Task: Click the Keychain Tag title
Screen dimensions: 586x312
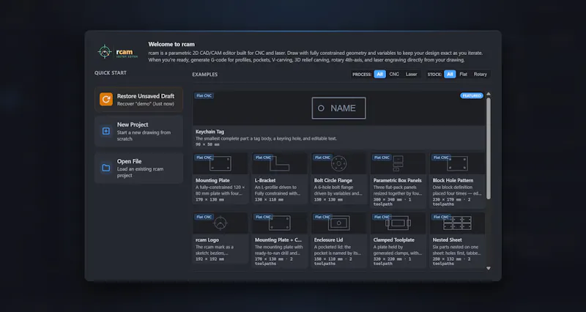Action: pos(210,132)
